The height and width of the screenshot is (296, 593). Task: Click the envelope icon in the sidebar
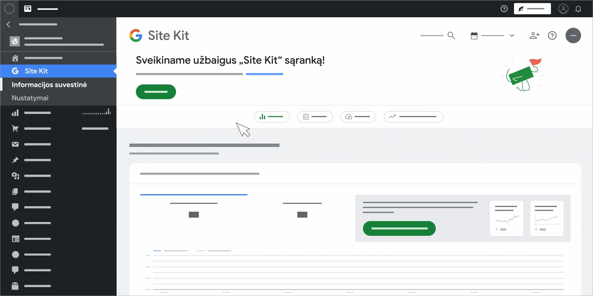15,144
